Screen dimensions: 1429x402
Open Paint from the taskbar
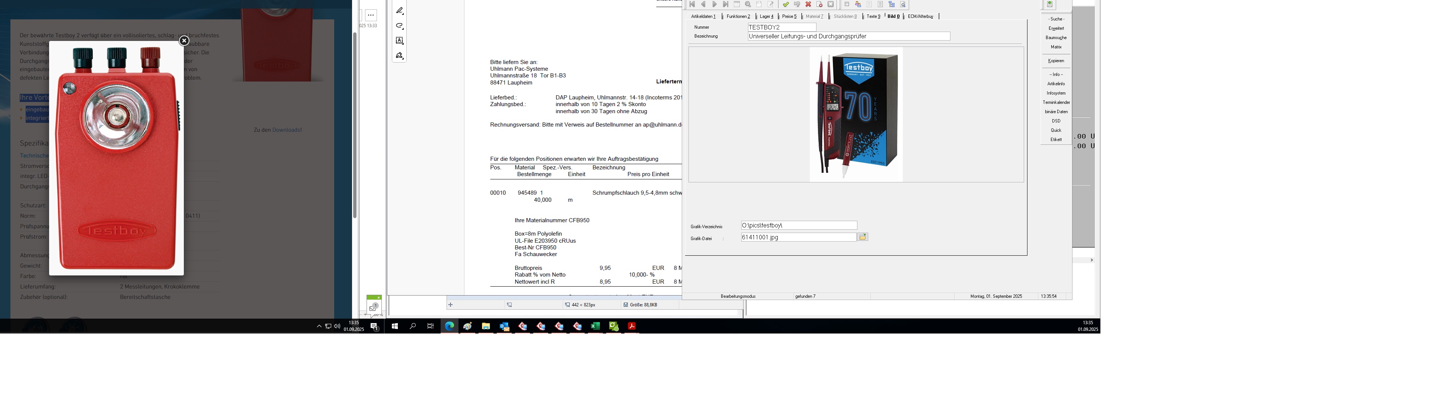point(468,326)
